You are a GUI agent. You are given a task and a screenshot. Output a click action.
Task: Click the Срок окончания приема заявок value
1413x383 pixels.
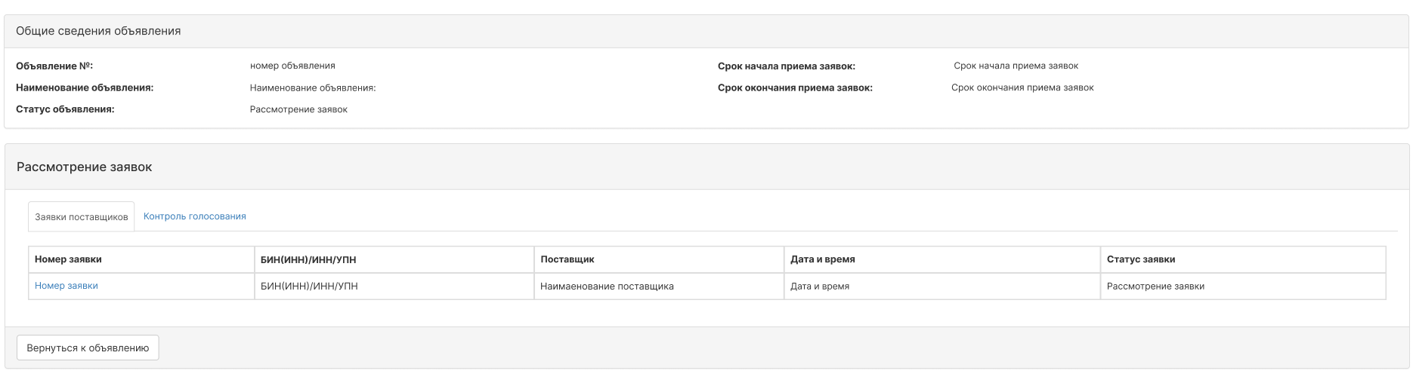click(x=1022, y=87)
